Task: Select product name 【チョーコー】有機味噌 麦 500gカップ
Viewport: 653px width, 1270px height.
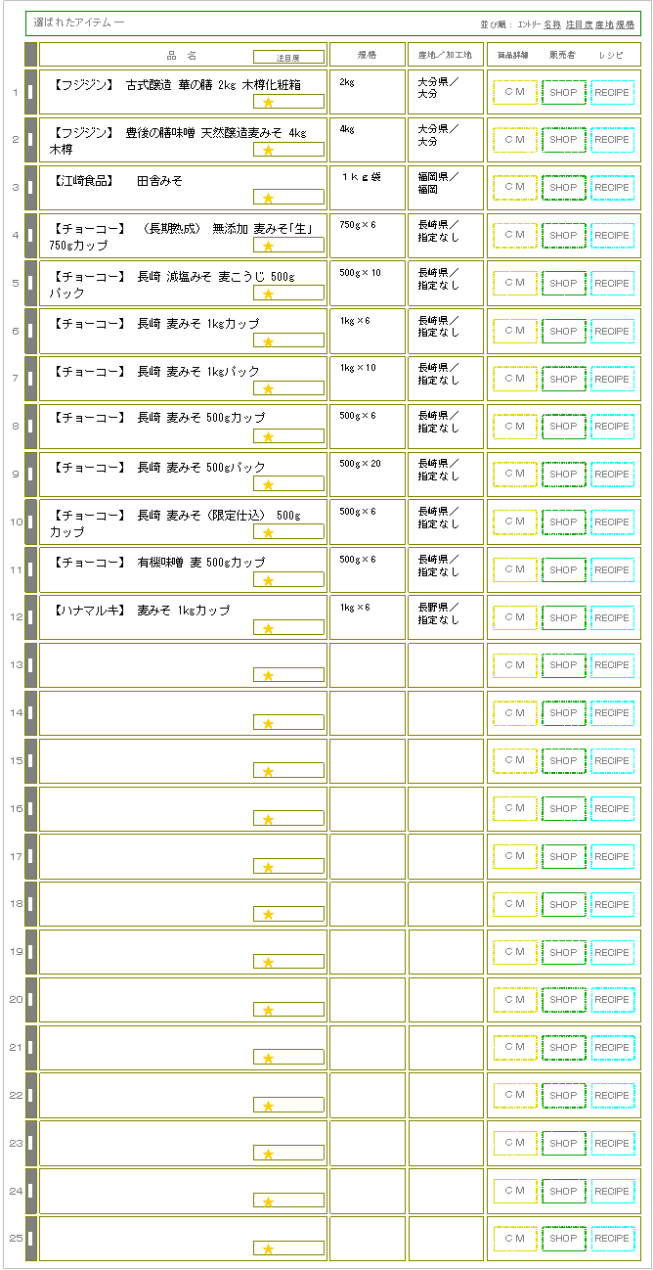Action: coord(157,563)
